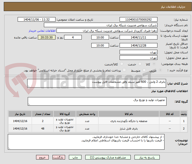The height and width of the screenshot is (164, 192).
Task: Click the response deadline time 10:00 field
Action: tap(100, 37)
